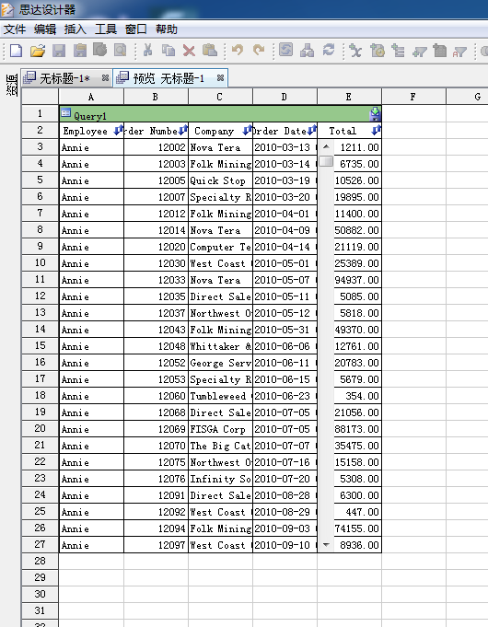The height and width of the screenshot is (627, 488).
Task: Click the list scrollbar up arrow
Action: click(x=326, y=146)
